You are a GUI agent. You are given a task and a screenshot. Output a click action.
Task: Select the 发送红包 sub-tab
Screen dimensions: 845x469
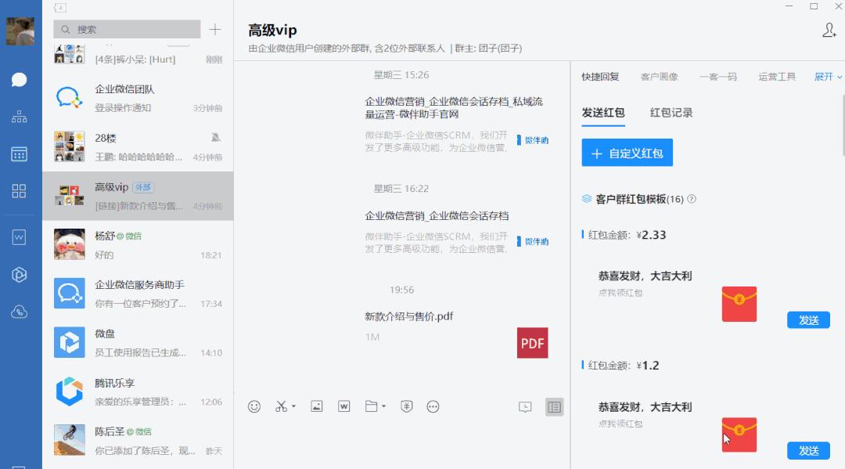tap(603, 113)
